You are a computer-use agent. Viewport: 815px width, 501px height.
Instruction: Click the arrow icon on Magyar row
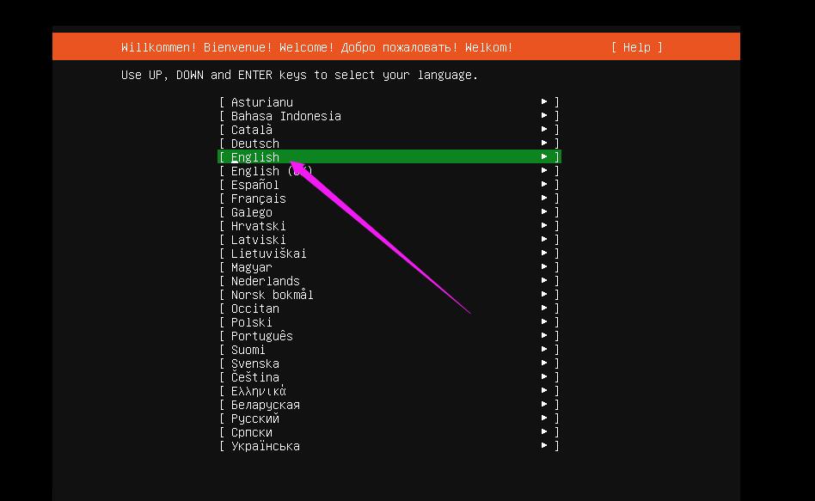coord(544,267)
